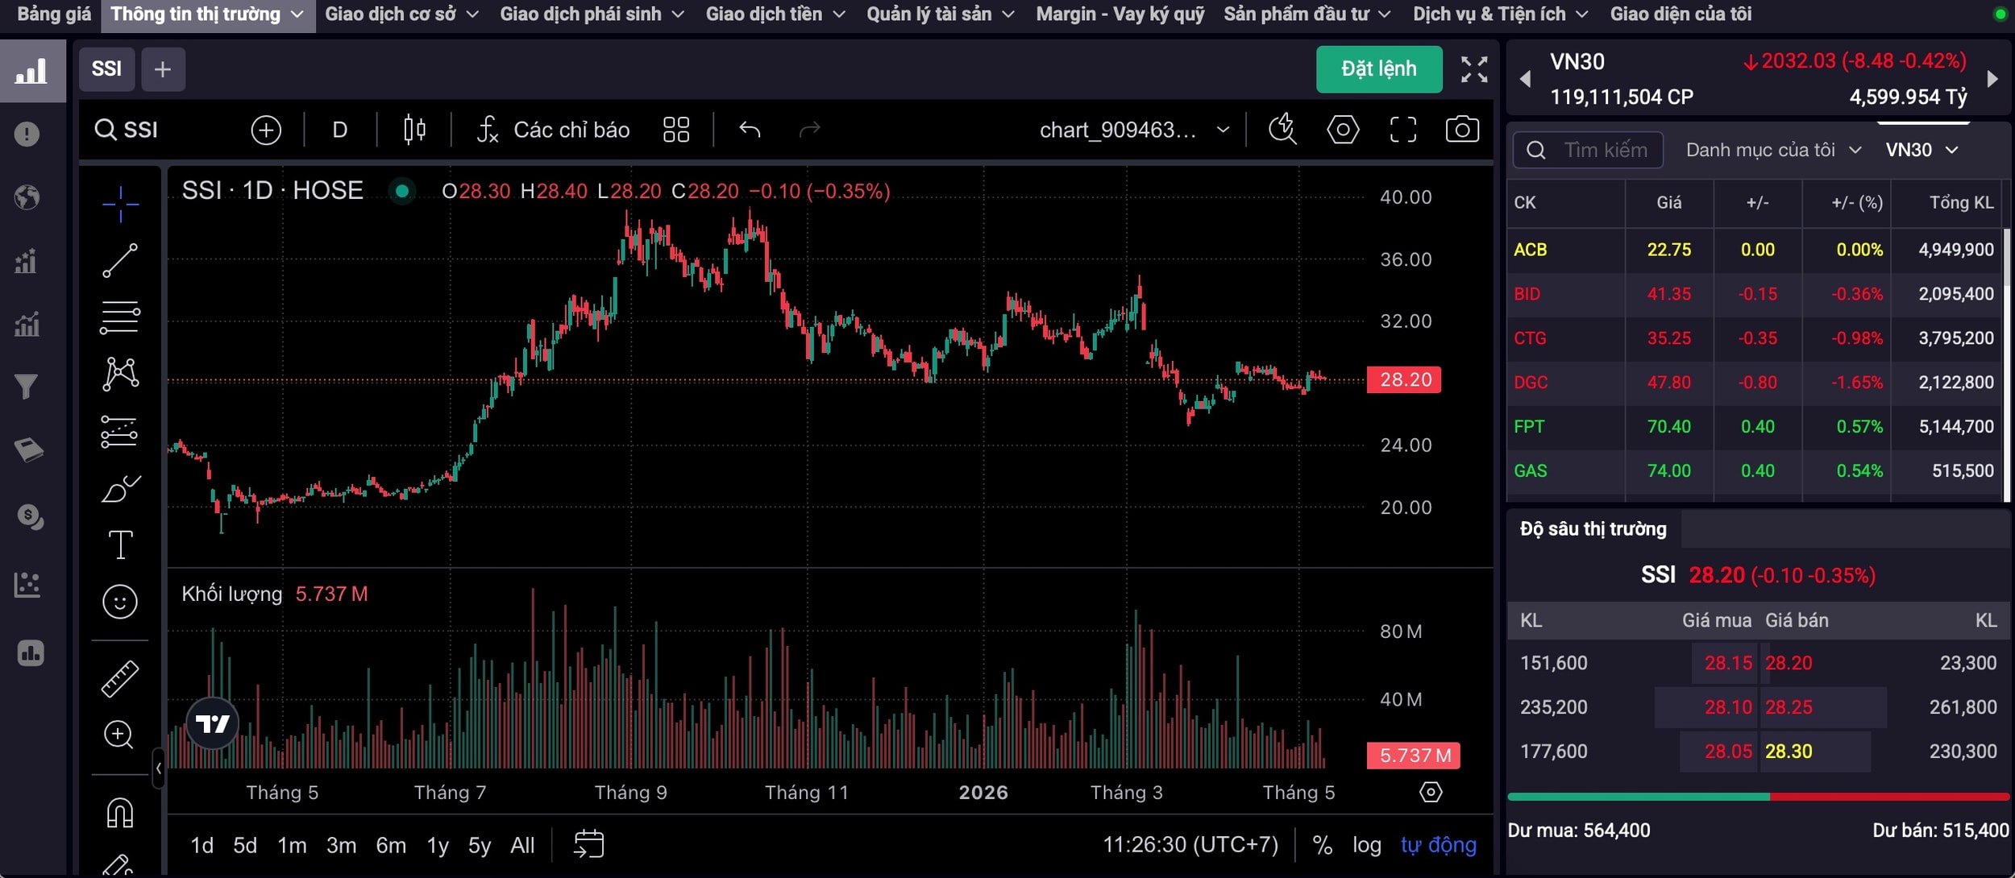Open the forecasting and measurement tools
Viewport: 2015px width, 878px height.
pyautogui.click(x=120, y=431)
